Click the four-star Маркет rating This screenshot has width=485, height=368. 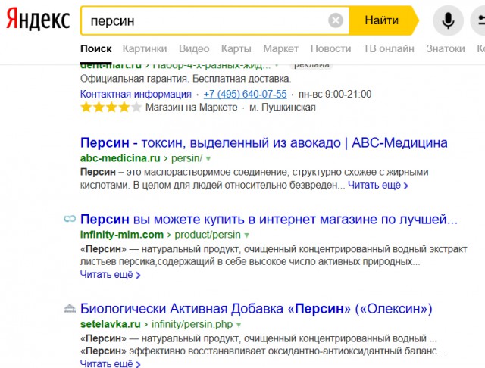point(111,108)
